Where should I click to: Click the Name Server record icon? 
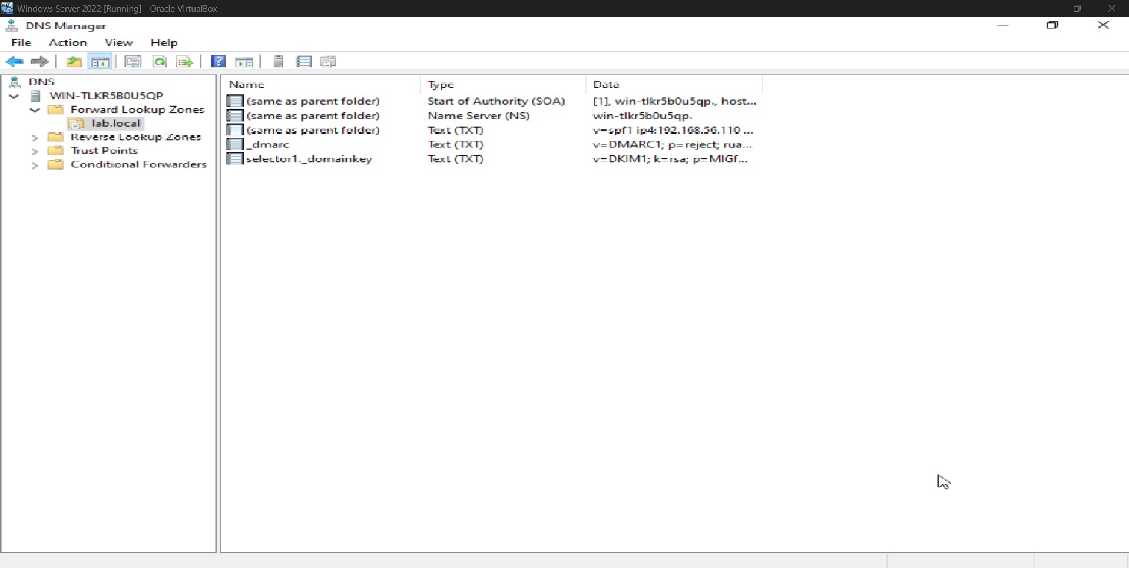click(235, 115)
